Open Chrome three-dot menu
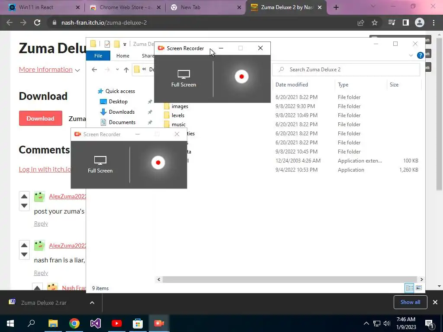The image size is (443, 332). (433, 22)
